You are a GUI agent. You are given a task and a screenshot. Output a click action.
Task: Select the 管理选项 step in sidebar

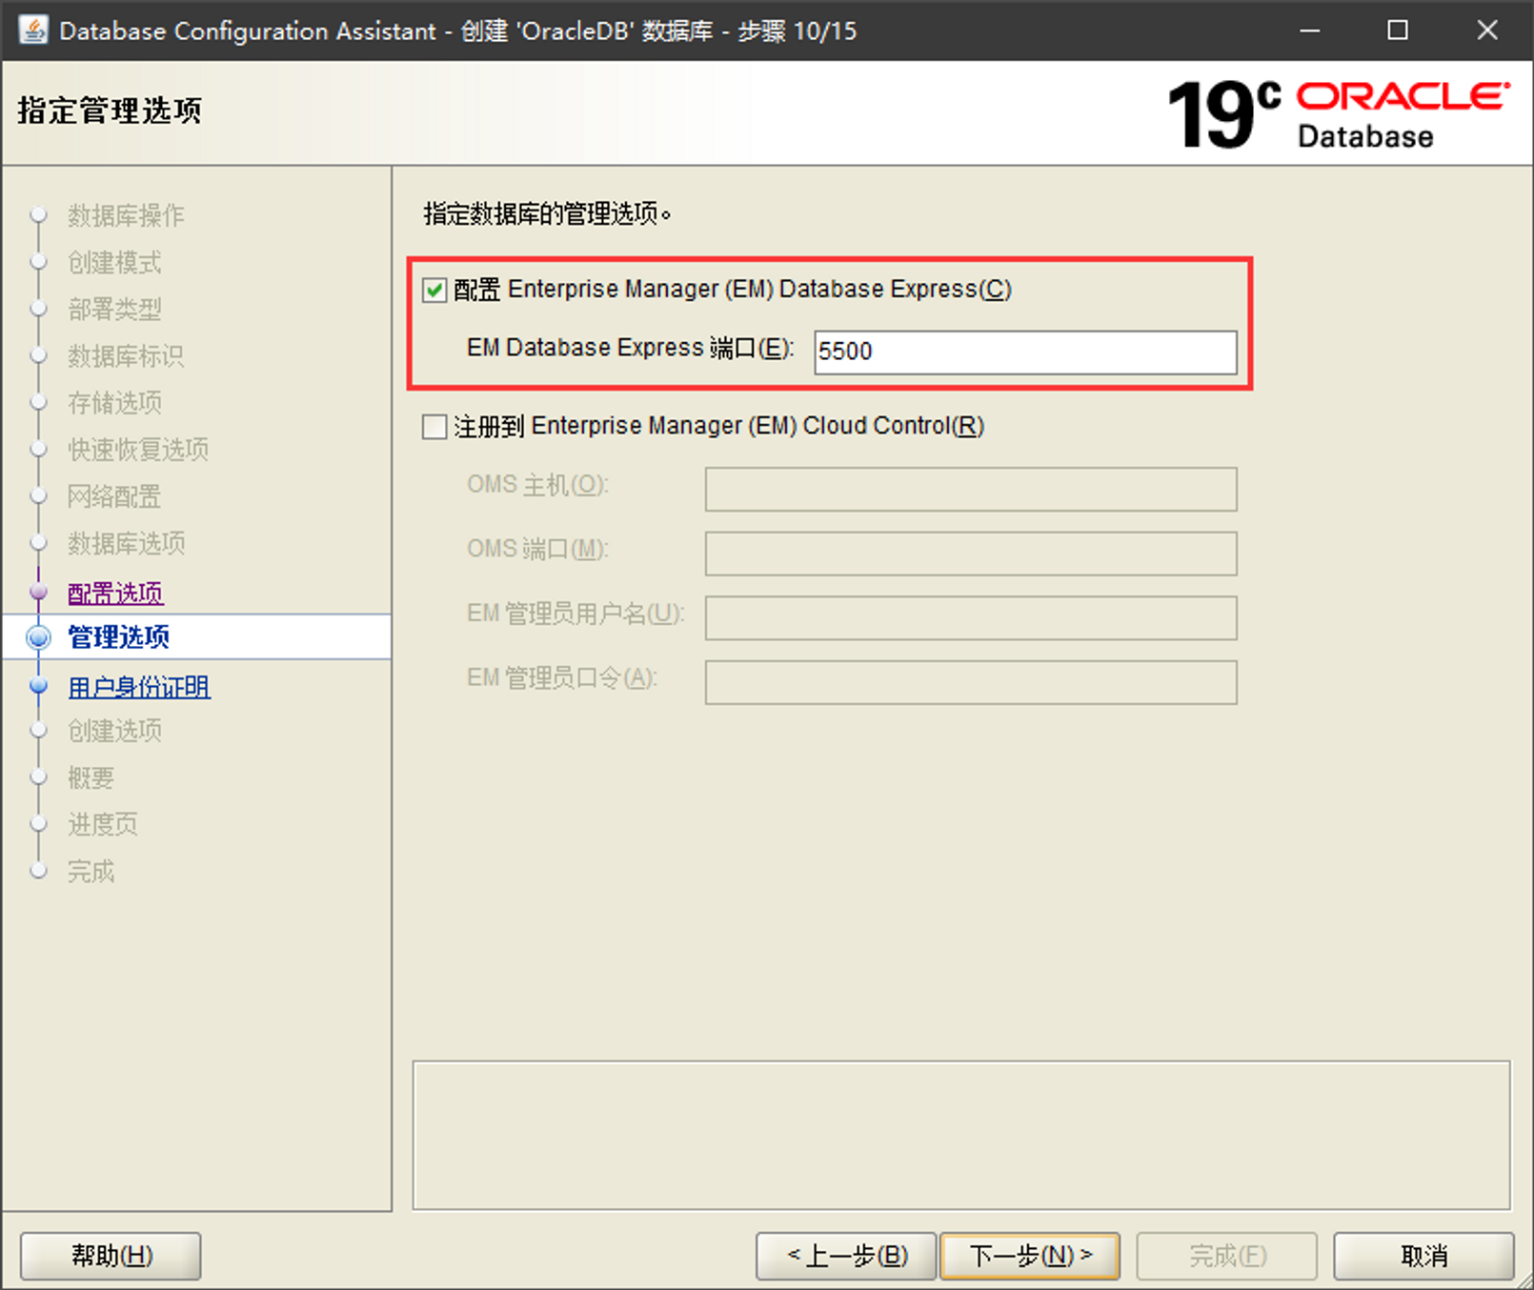pos(119,637)
